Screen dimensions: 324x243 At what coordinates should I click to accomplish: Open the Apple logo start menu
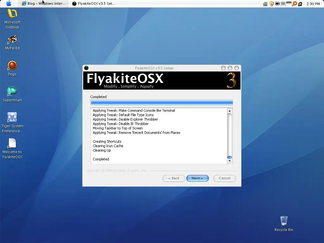[9, 3]
